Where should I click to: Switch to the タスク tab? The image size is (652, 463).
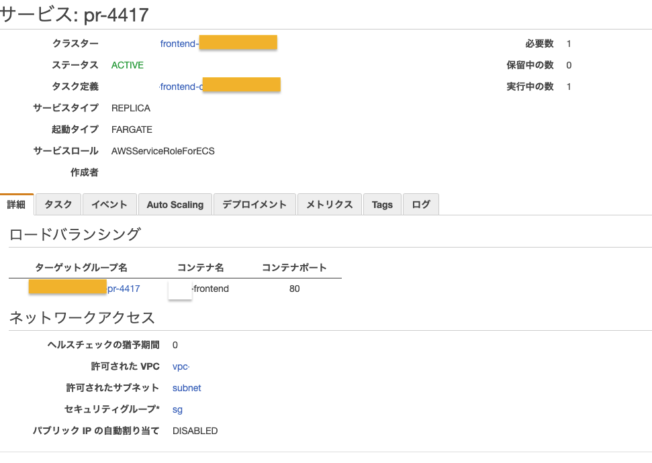[x=58, y=205]
